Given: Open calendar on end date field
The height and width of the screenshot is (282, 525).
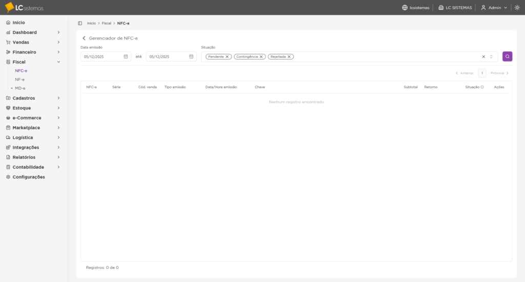Looking at the screenshot, I should click(191, 56).
